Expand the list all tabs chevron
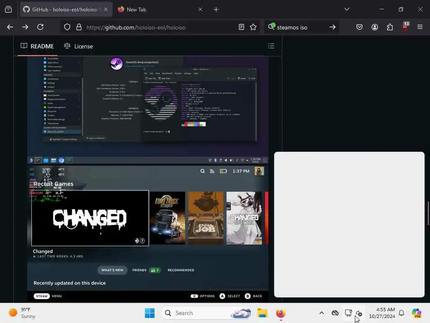Viewport: 430px width, 323px height. point(347,9)
